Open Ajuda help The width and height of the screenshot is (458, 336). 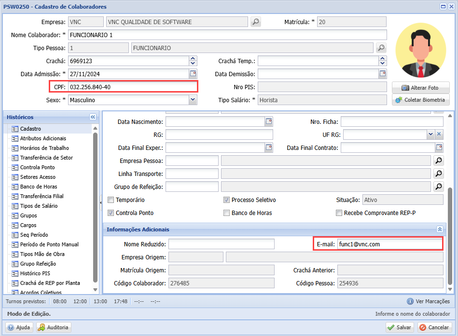pos(19,327)
